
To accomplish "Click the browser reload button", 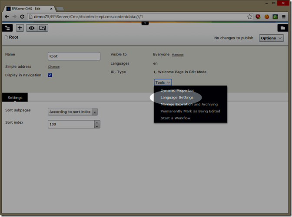I will [23, 16].
